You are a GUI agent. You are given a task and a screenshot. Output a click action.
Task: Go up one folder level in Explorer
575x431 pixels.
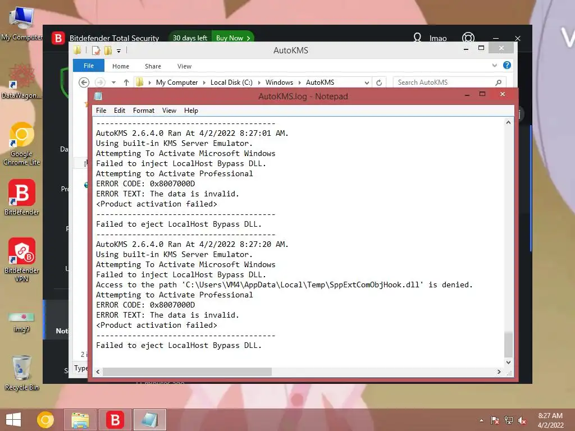pyautogui.click(x=126, y=82)
